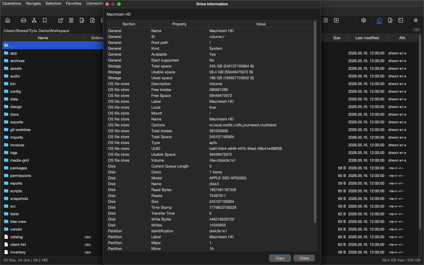Open the Selection menu

point(53,4)
